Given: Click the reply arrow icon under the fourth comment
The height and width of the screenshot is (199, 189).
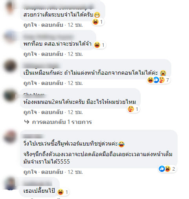Looking at the screenshot, I should [x=27, y=122].
